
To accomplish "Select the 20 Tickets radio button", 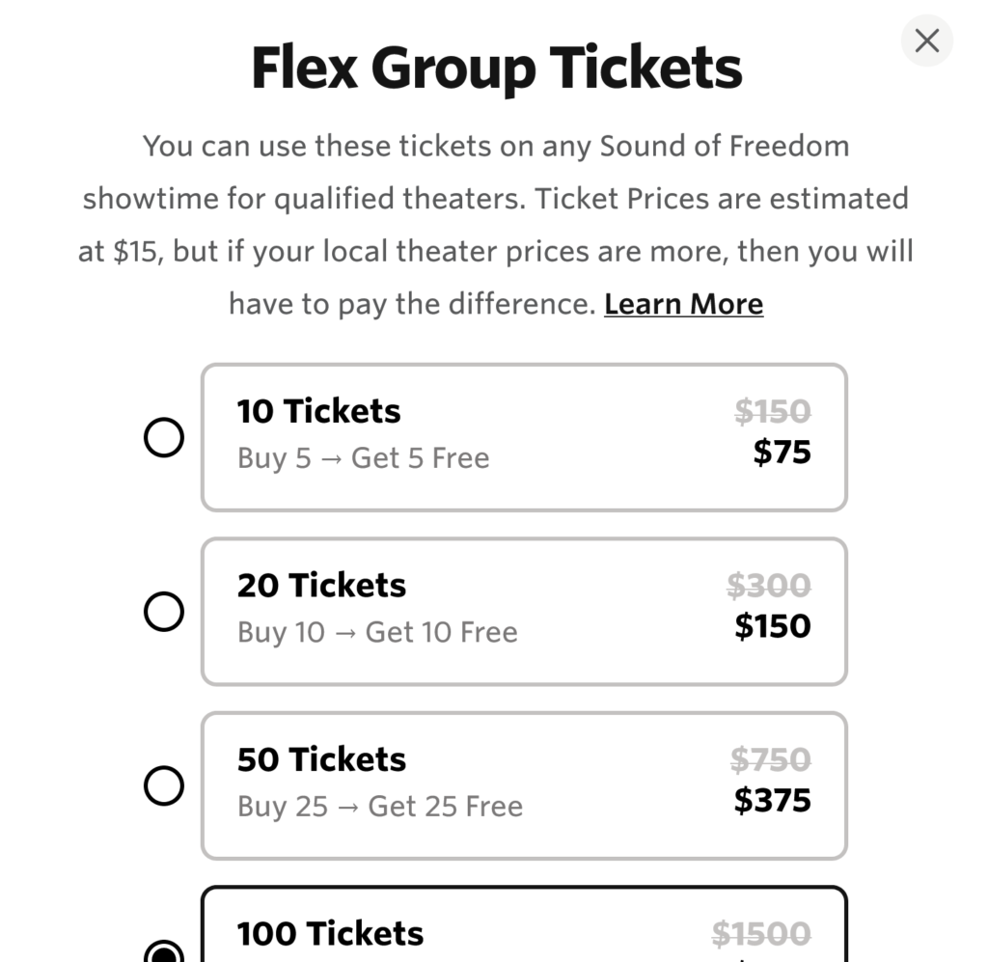I will click(164, 612).
